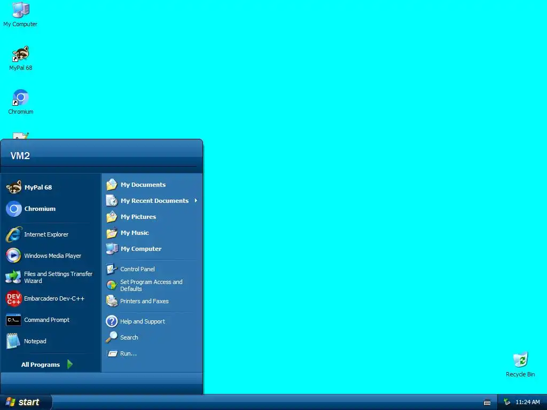Launch MyPal 68 raccoon icon in Start menu

tap(14, 187)
